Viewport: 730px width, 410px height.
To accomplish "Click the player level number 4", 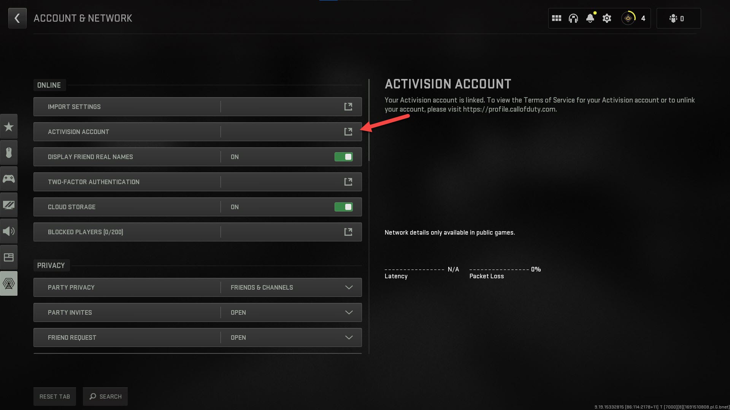I will [x=643, y=18].
